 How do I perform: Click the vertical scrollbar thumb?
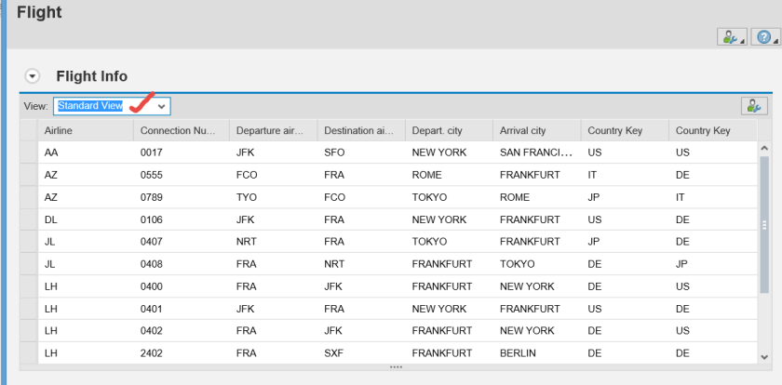point(764,224)
